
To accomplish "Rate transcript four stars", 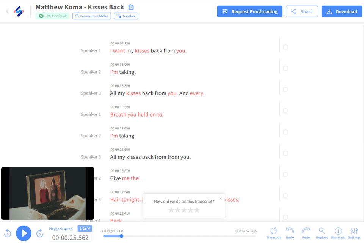I will pyautogui.click(x=191, y=210).
